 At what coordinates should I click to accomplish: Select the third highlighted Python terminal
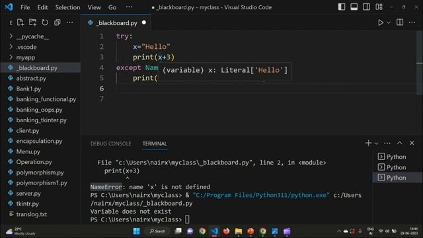click(x=397, y=178)
